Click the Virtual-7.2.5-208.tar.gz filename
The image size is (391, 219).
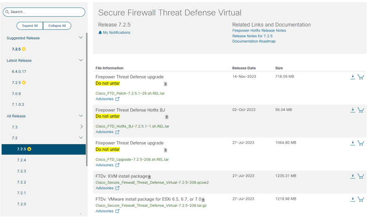(x=151, y=206)
